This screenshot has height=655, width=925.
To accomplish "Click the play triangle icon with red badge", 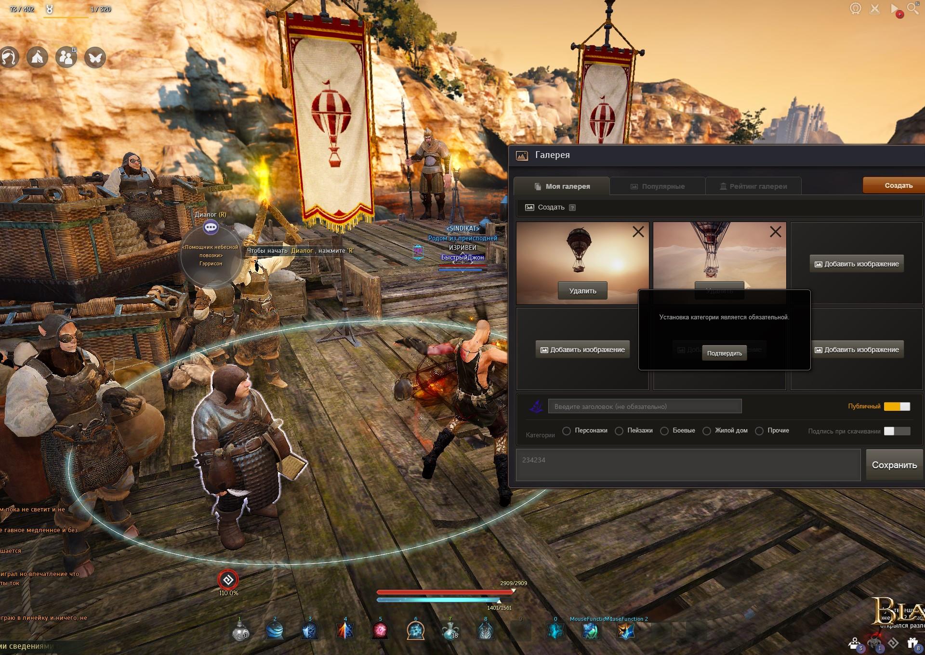I will 895,9.
